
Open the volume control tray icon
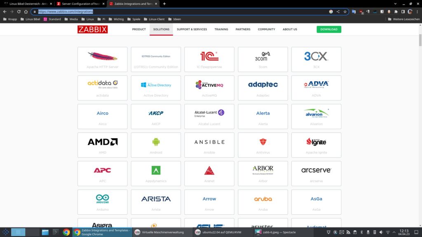point(381,232)
